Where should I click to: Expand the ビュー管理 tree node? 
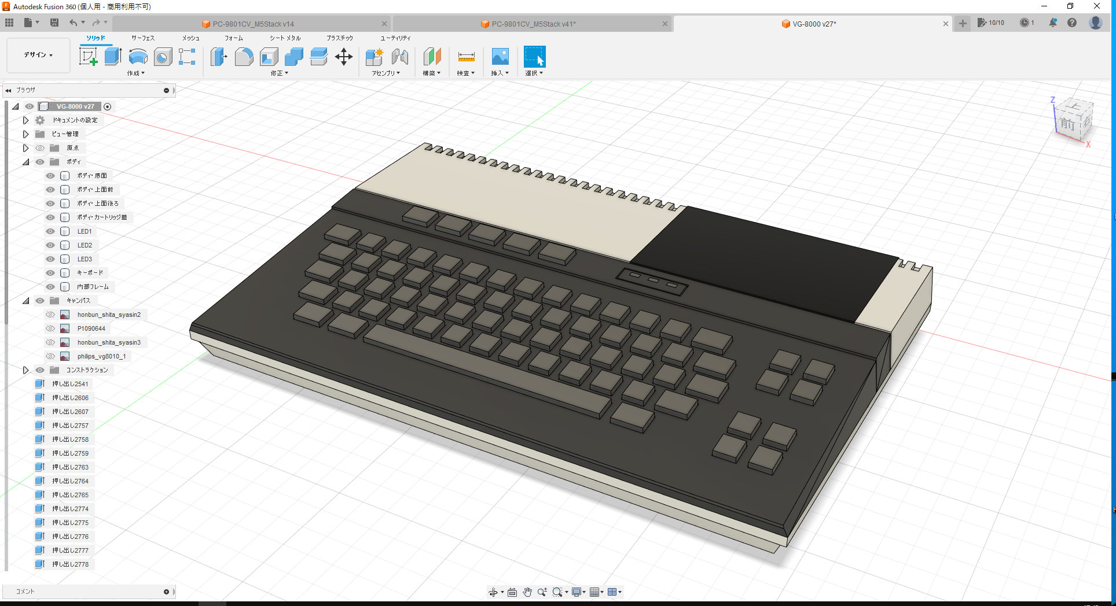pyautogui.click(x=25, y=134)
